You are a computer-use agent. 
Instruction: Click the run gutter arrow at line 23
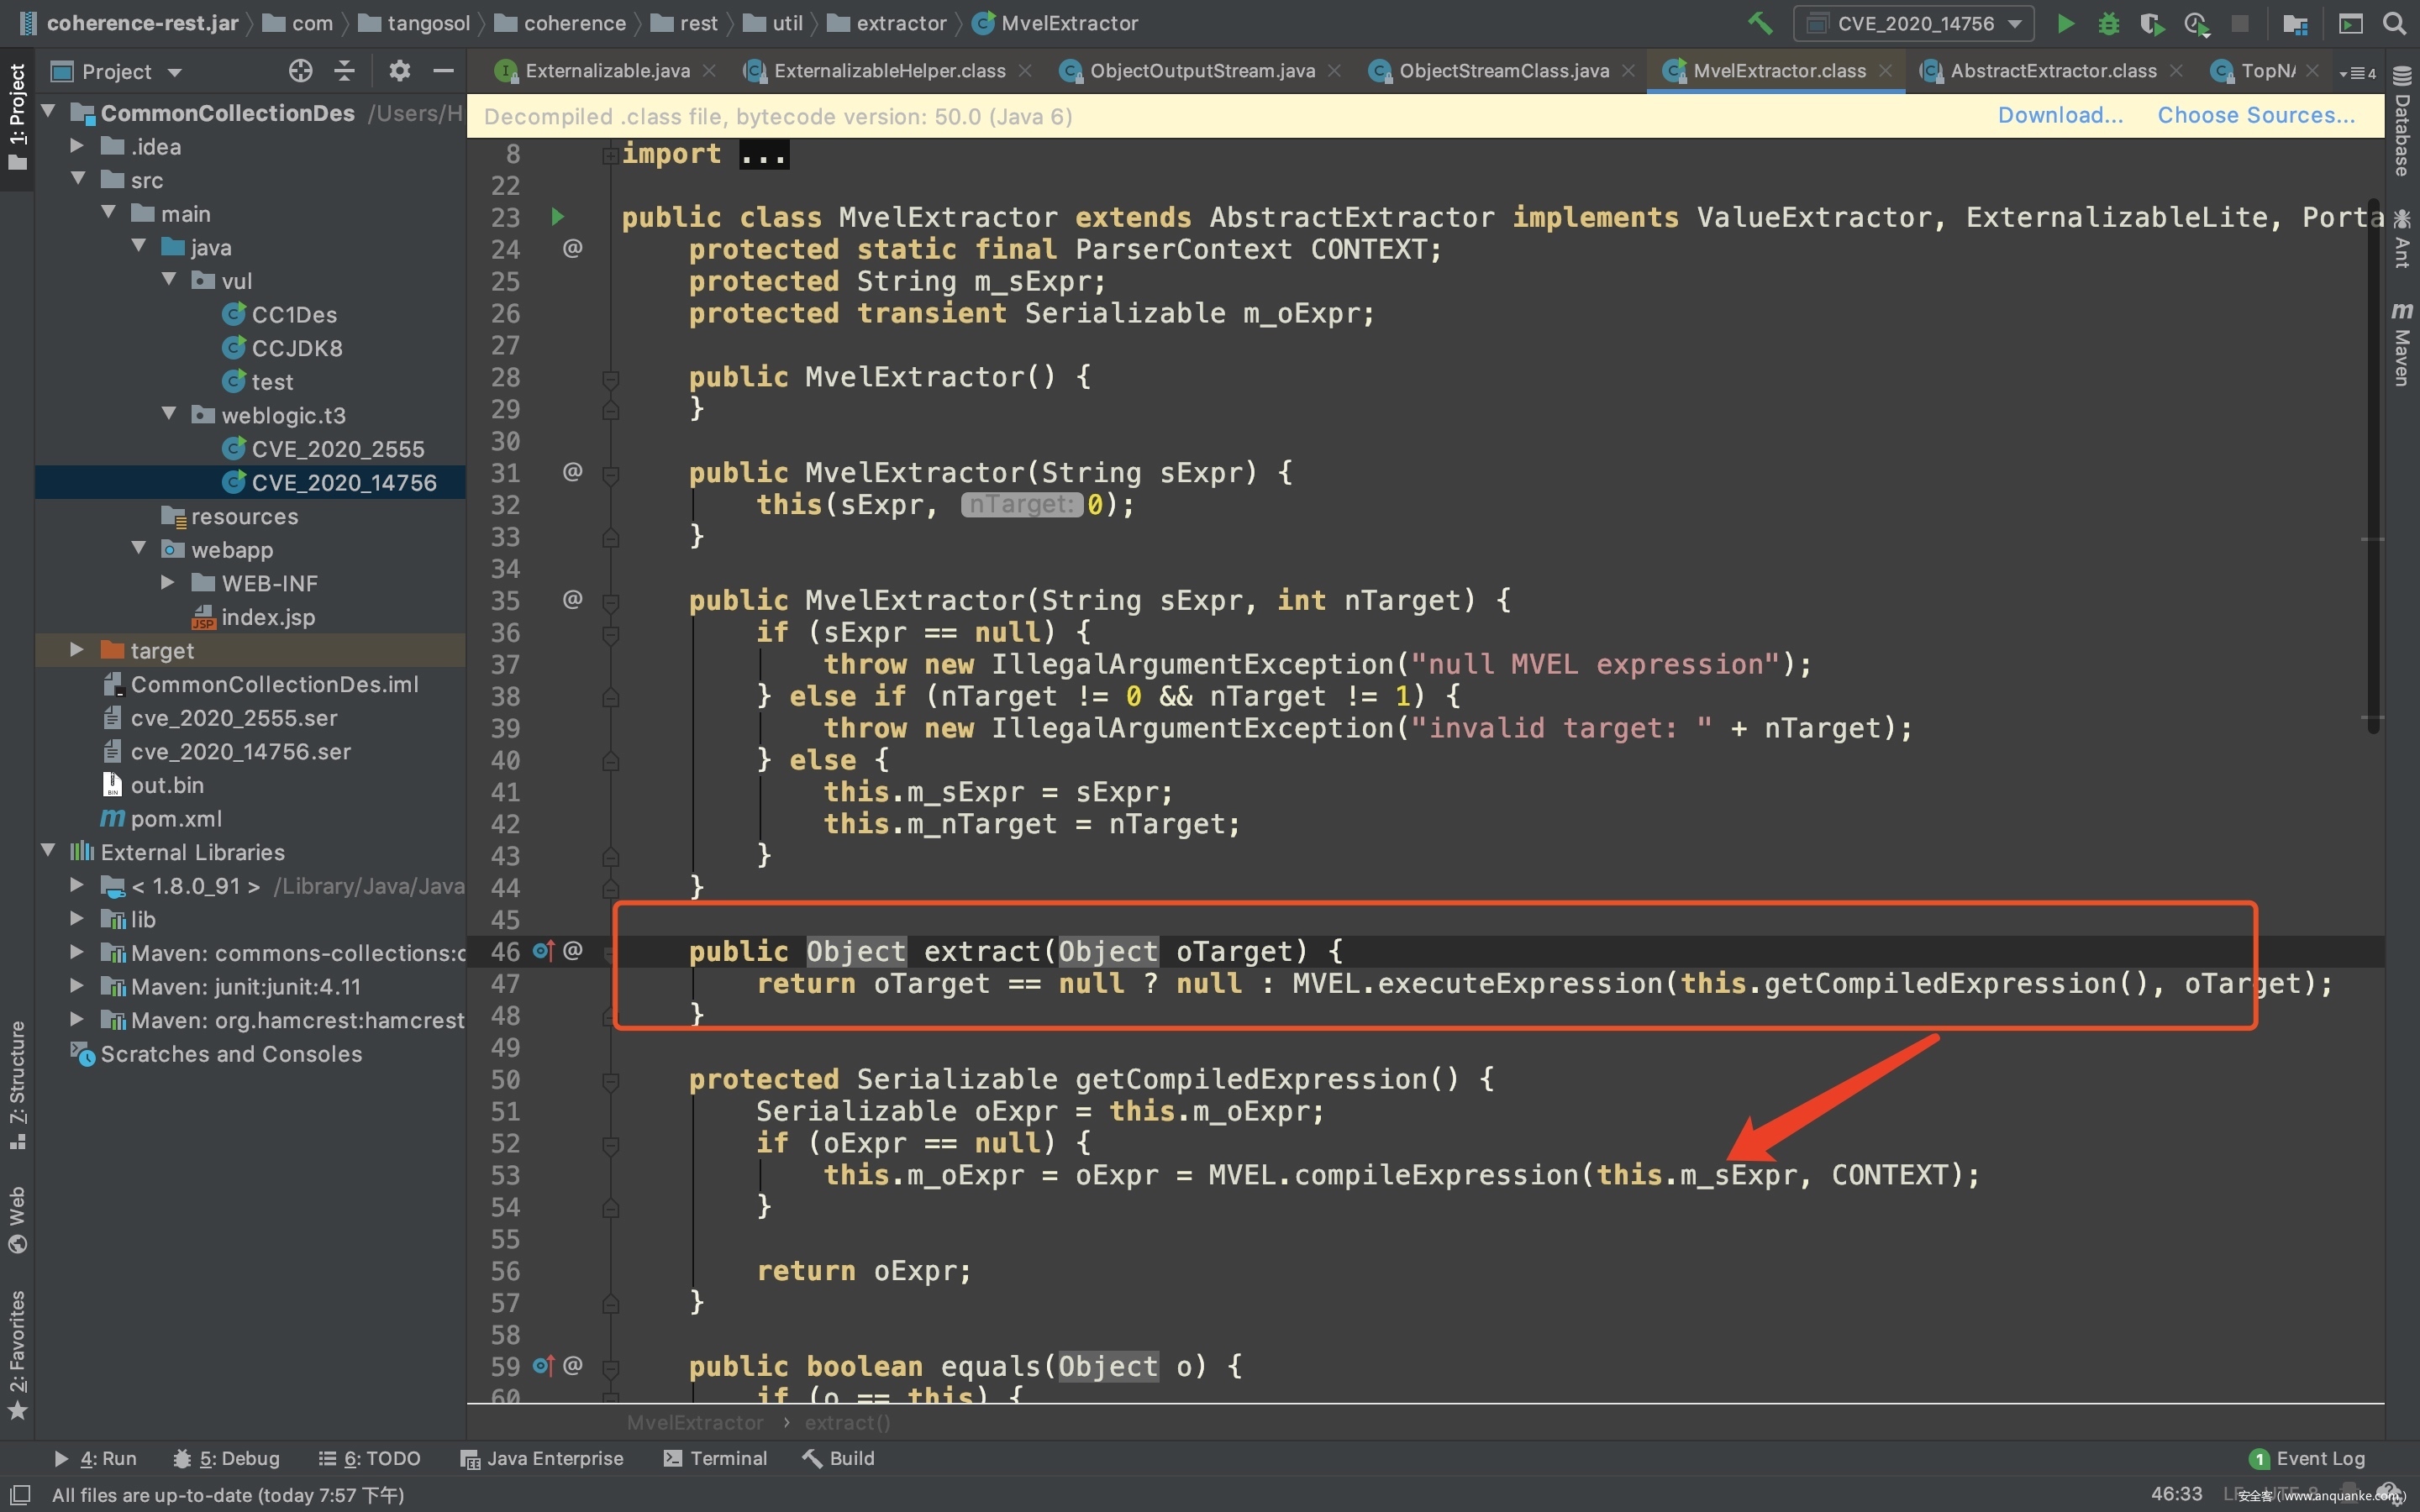click(x=558, y=217)
